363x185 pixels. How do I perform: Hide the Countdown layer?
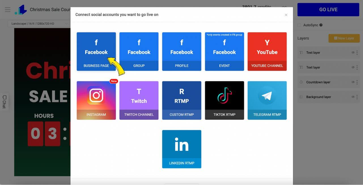[353, 82]
